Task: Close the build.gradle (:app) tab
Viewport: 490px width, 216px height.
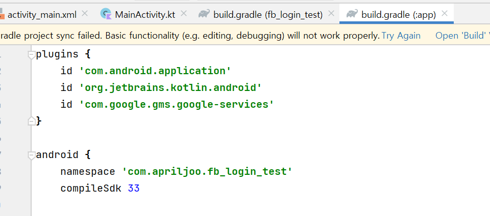Action: tap(445, 14)
